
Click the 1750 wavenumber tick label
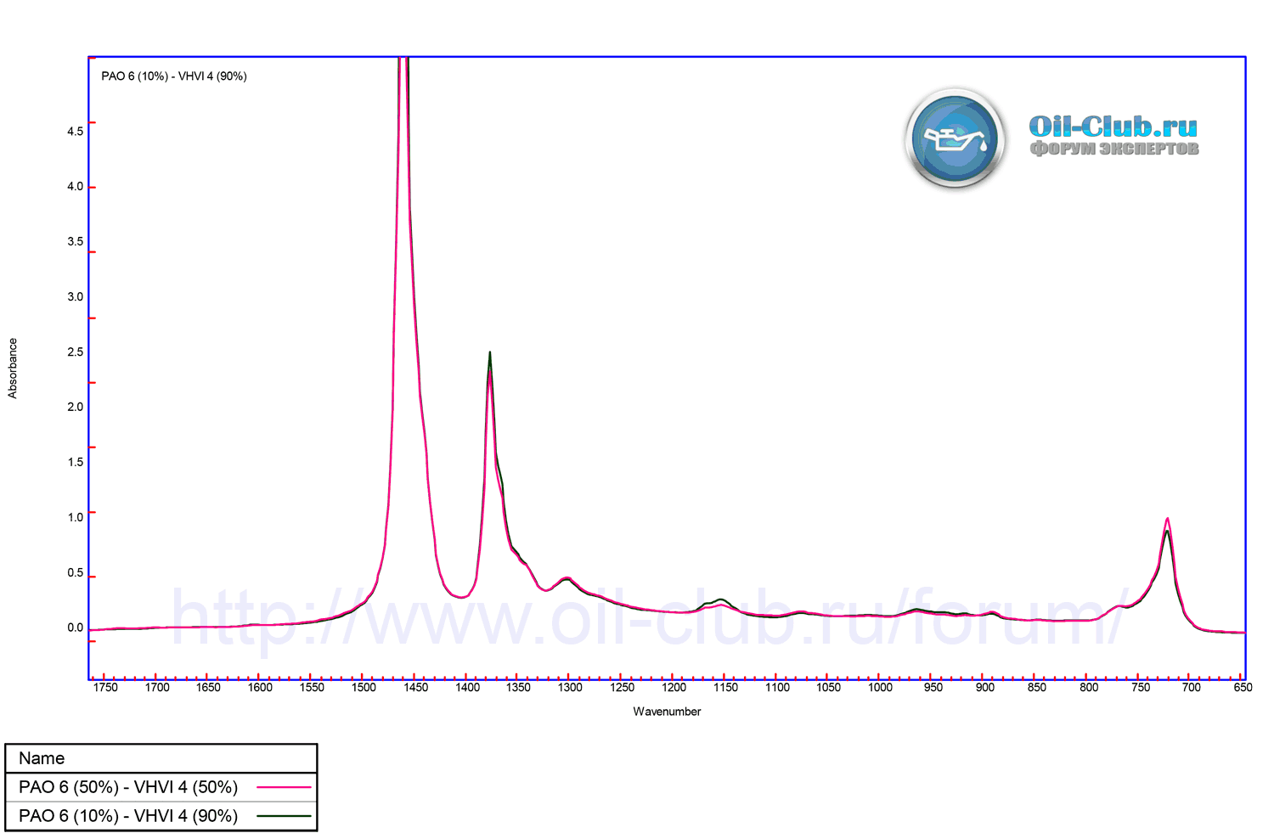click(105, 688)
